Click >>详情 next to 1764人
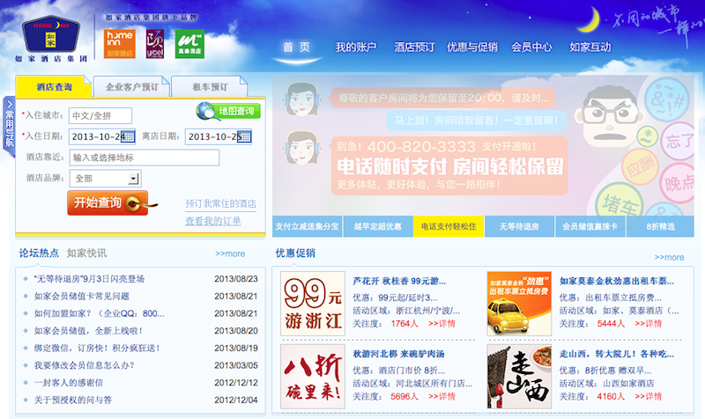705x419 pixels. point(442,324)
